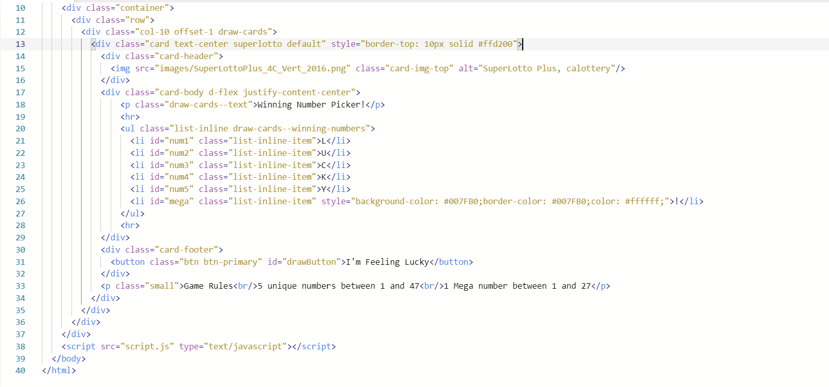Click the "btn btn-primary" class string

tap(221, 262)
